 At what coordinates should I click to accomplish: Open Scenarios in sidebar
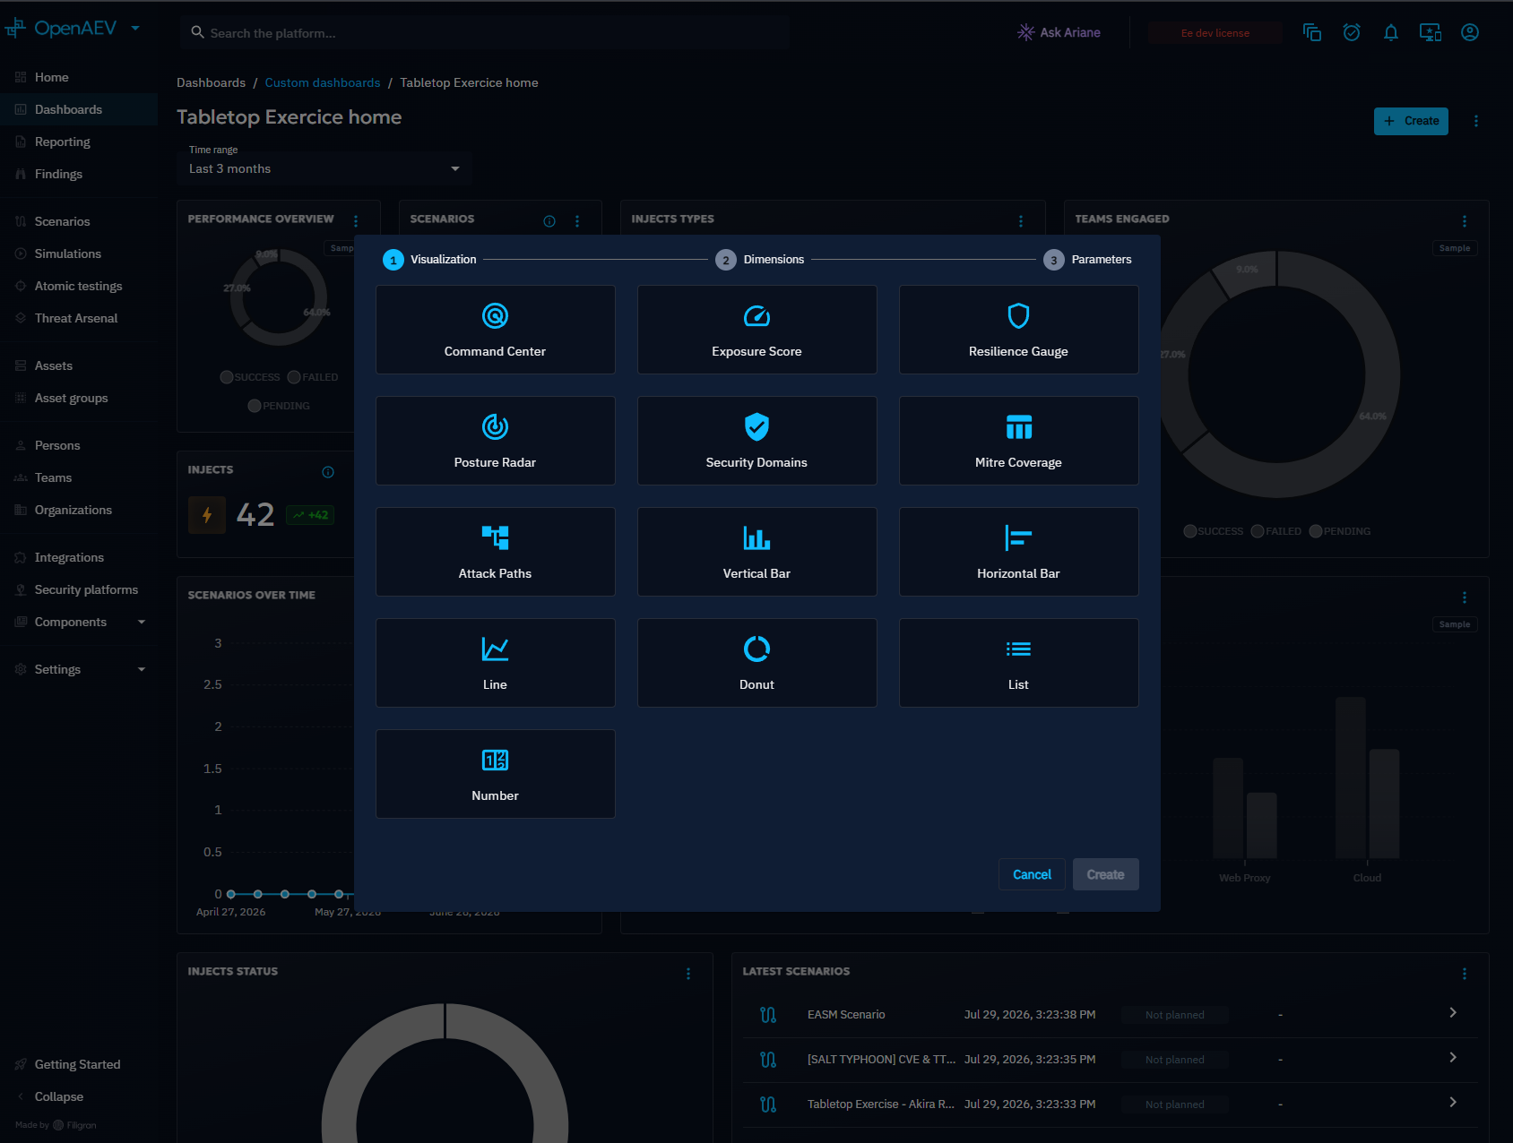click(x=78, y=221)
